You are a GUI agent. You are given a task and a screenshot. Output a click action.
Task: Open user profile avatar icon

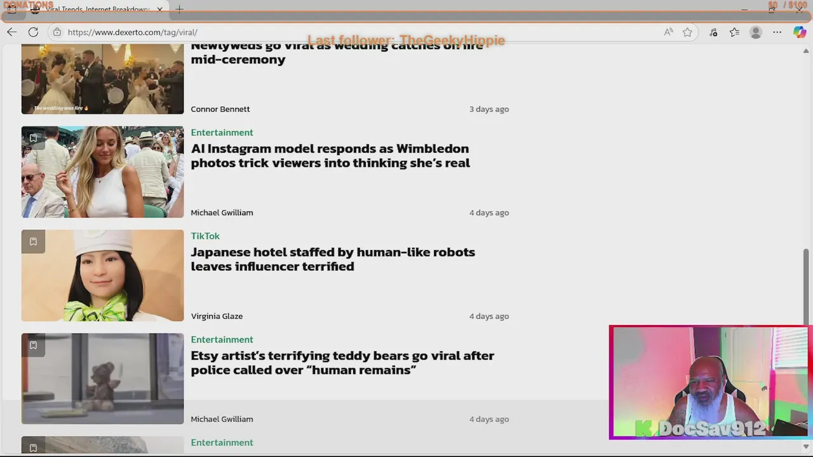click(755, 32)
